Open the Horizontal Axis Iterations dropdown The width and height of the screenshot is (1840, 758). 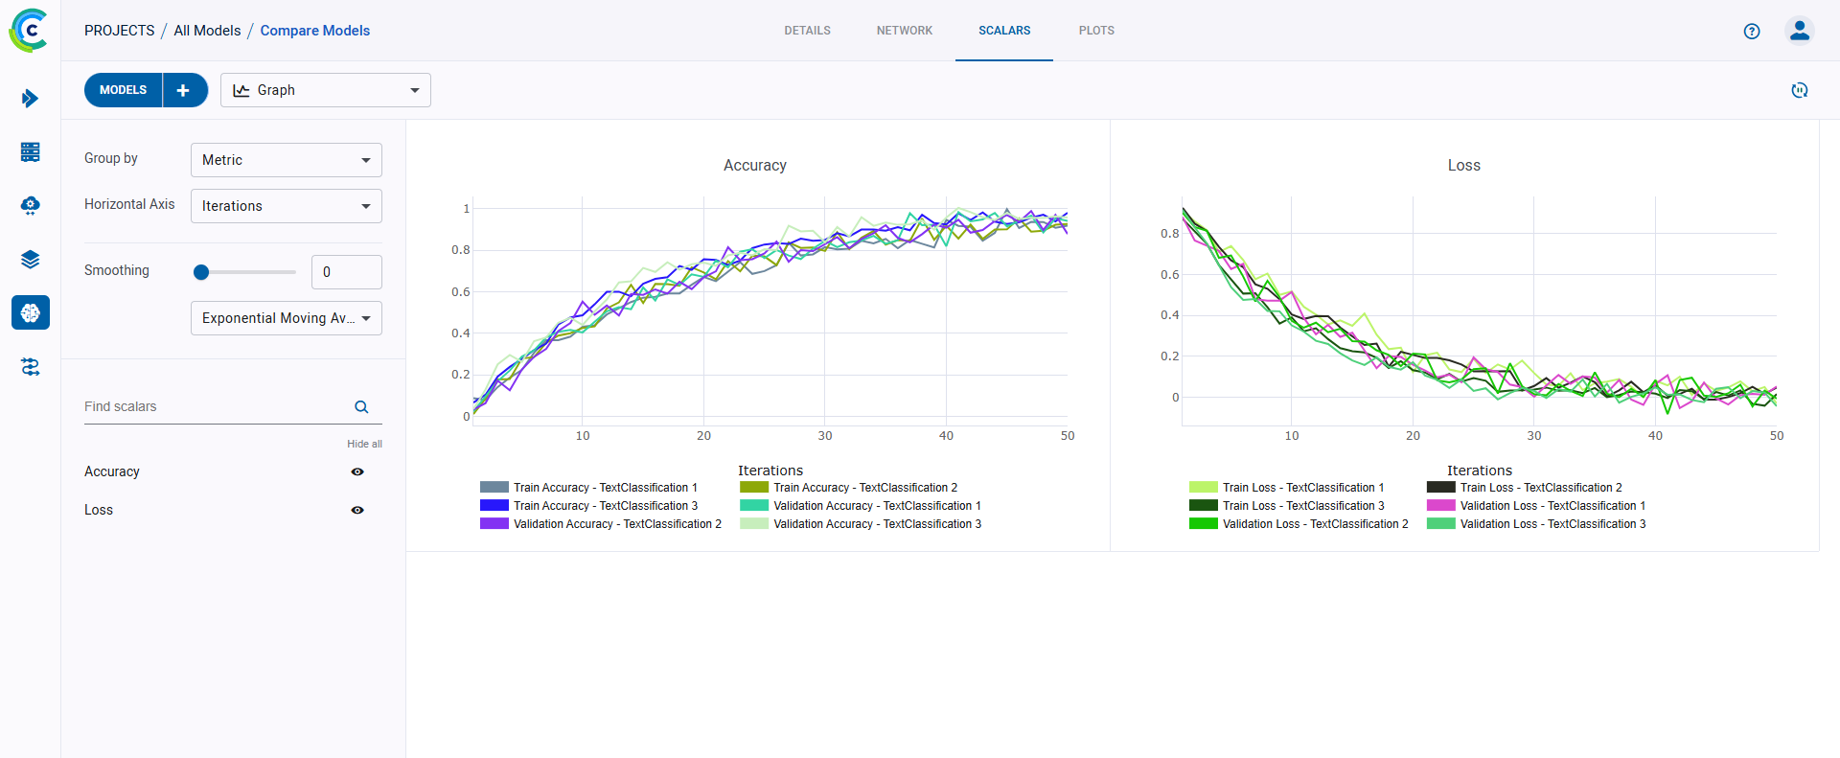(286, 206)
